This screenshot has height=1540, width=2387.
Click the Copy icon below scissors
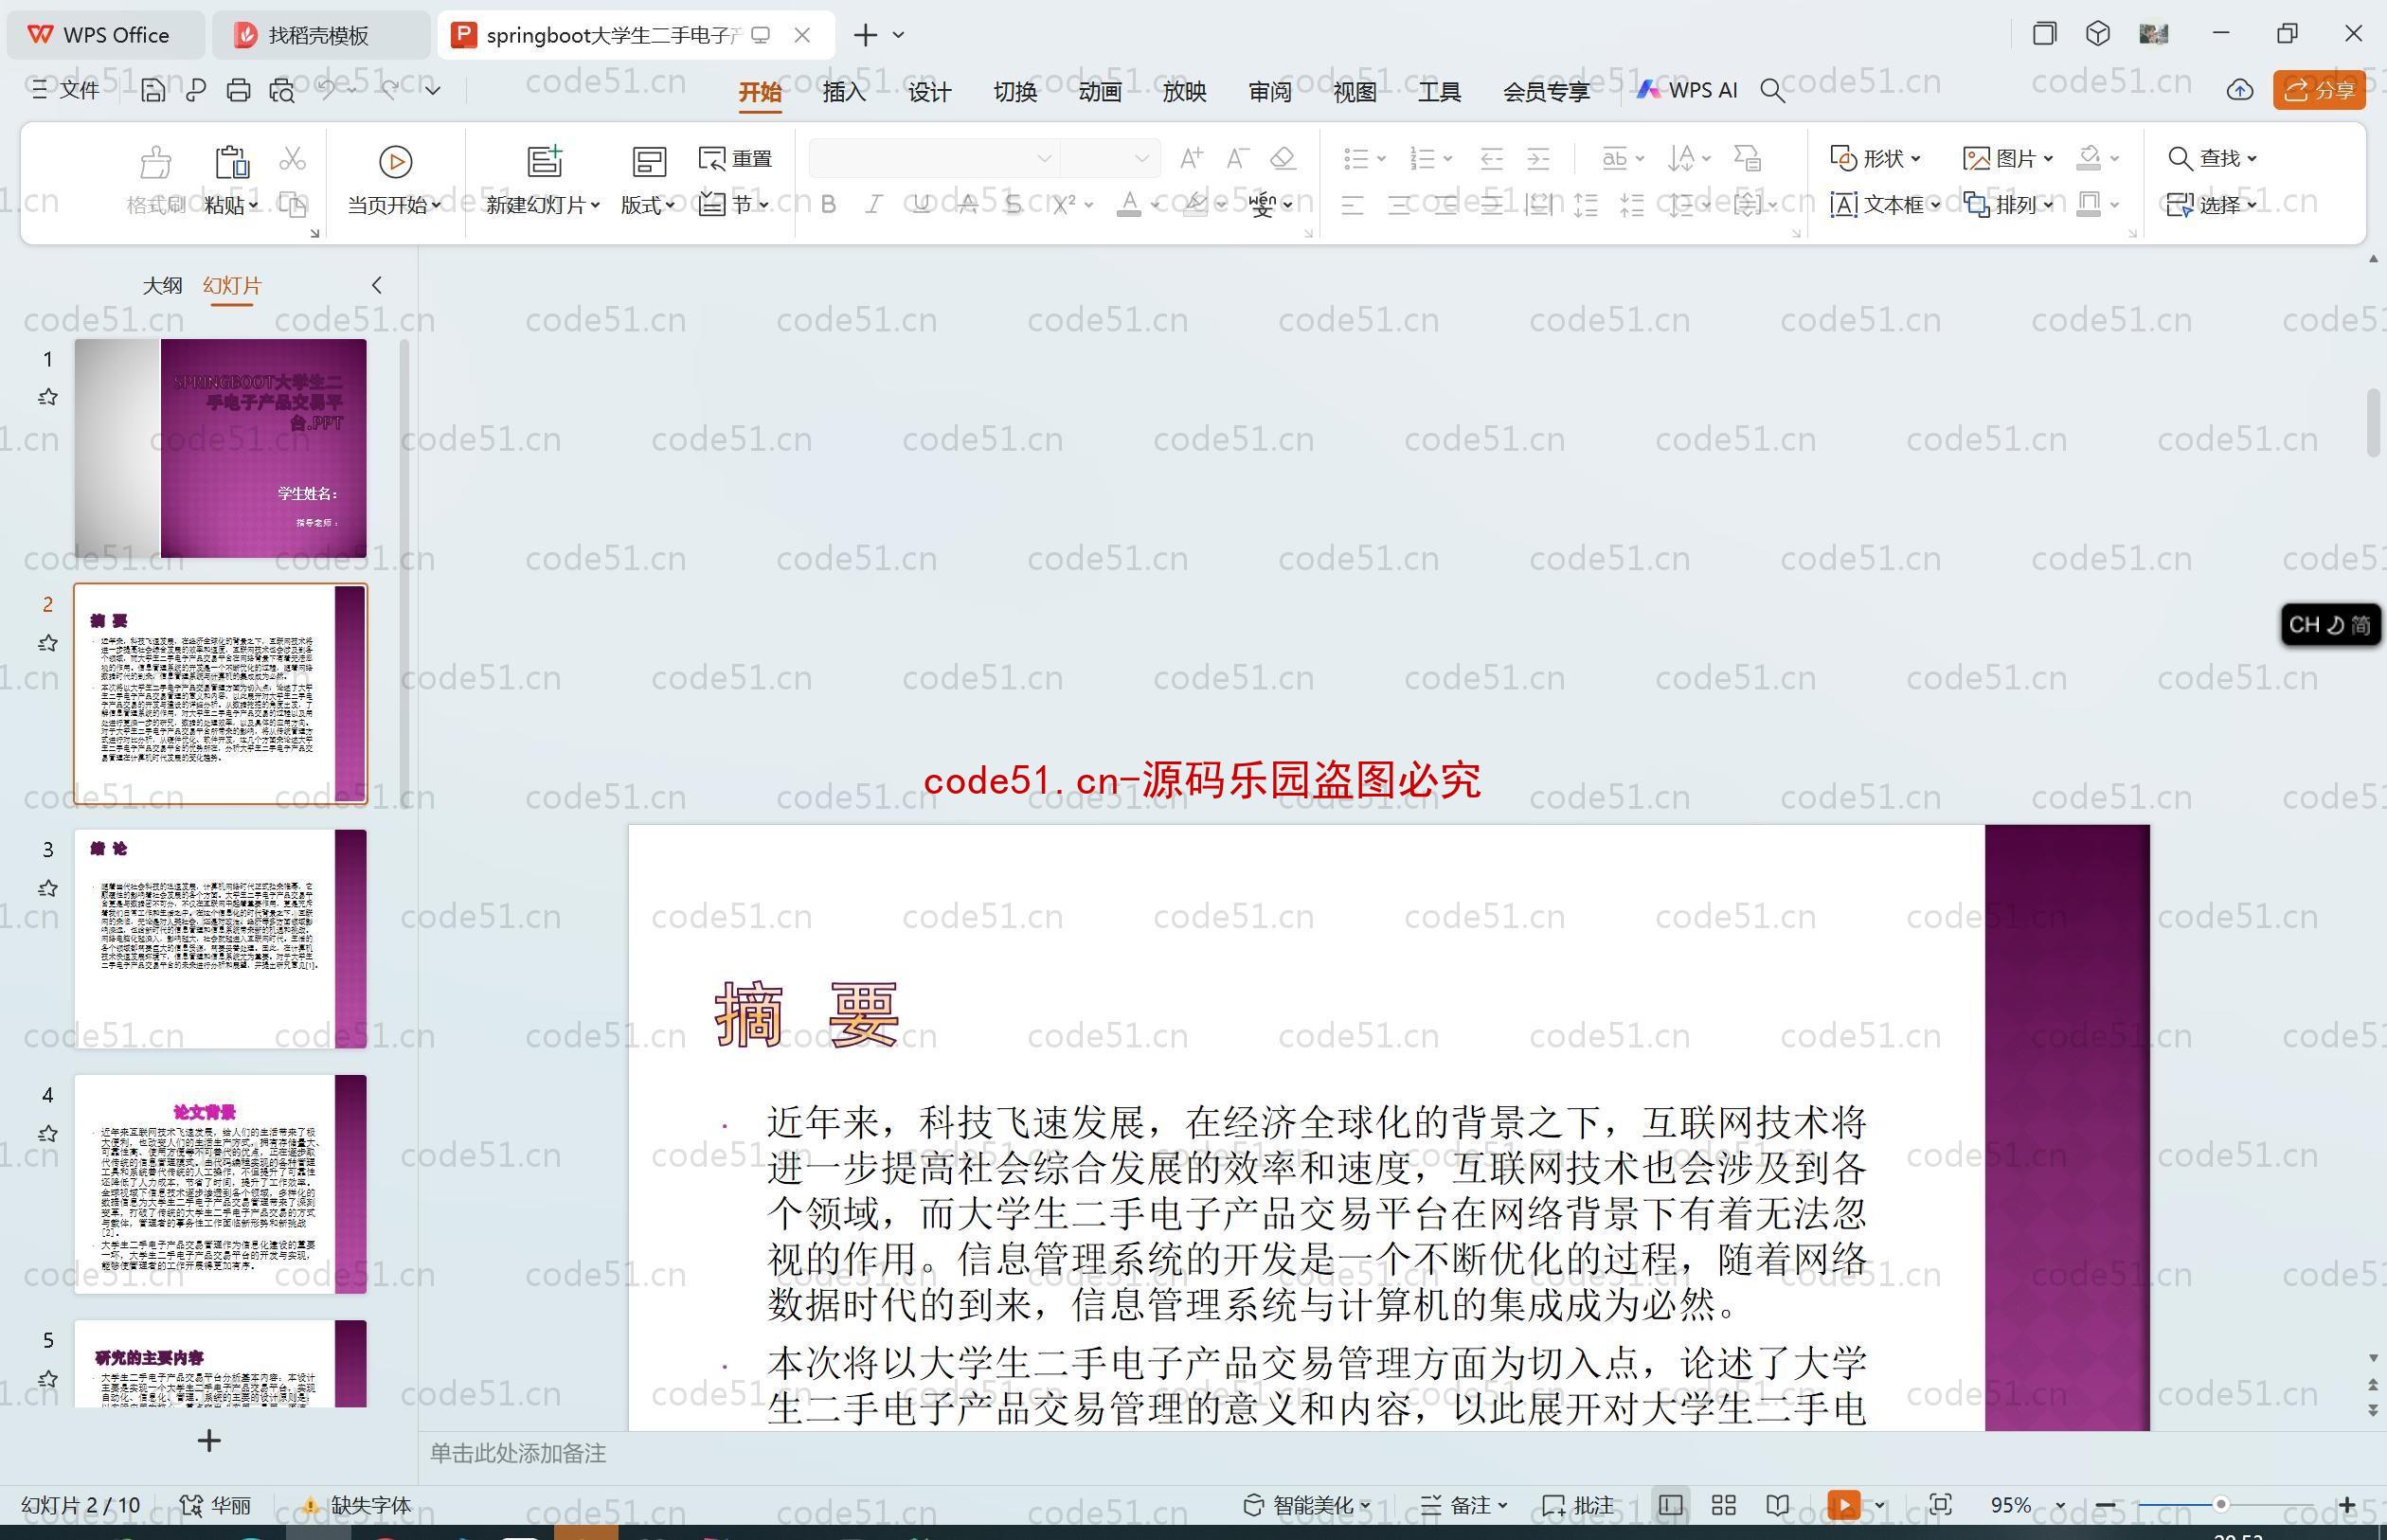tap(292, 205)
